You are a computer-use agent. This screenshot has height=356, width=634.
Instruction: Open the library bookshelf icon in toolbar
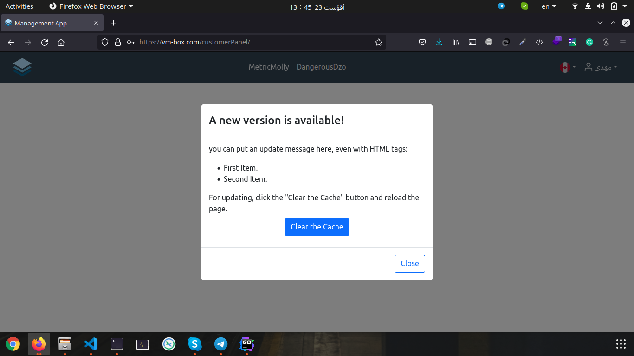456,42
